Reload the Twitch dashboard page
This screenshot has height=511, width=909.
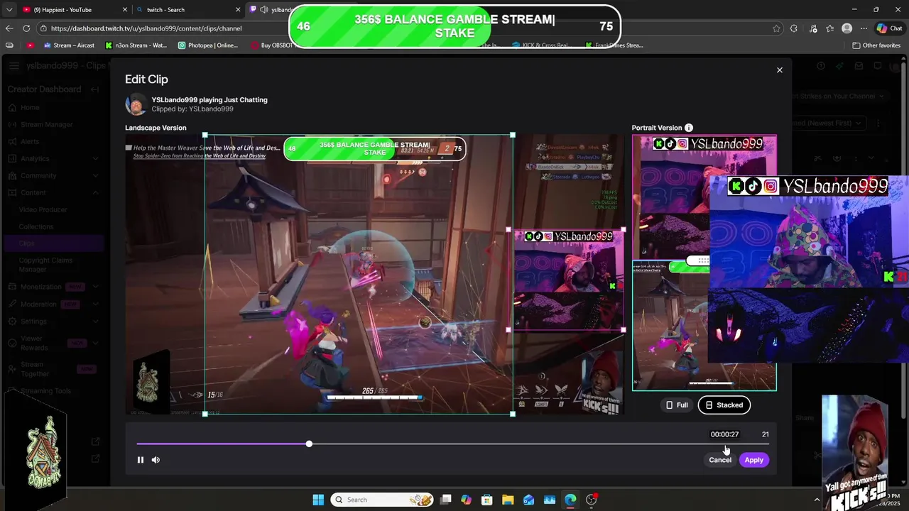(26, 28)
